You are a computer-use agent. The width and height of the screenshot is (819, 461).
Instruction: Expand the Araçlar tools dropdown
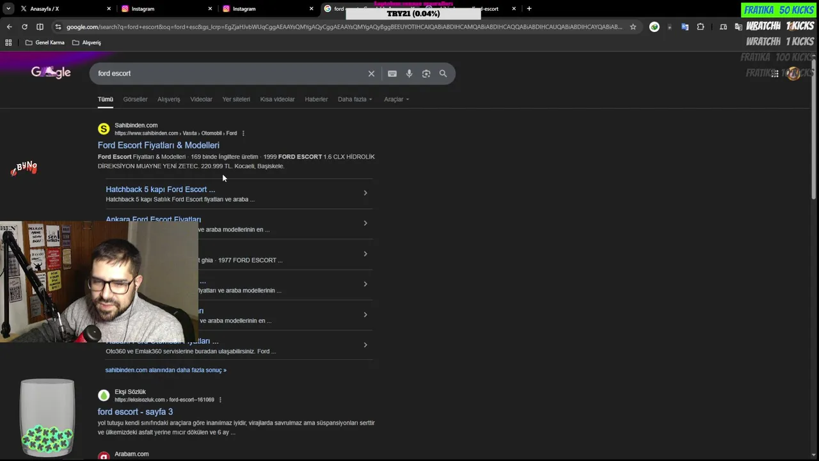point(397,99)
